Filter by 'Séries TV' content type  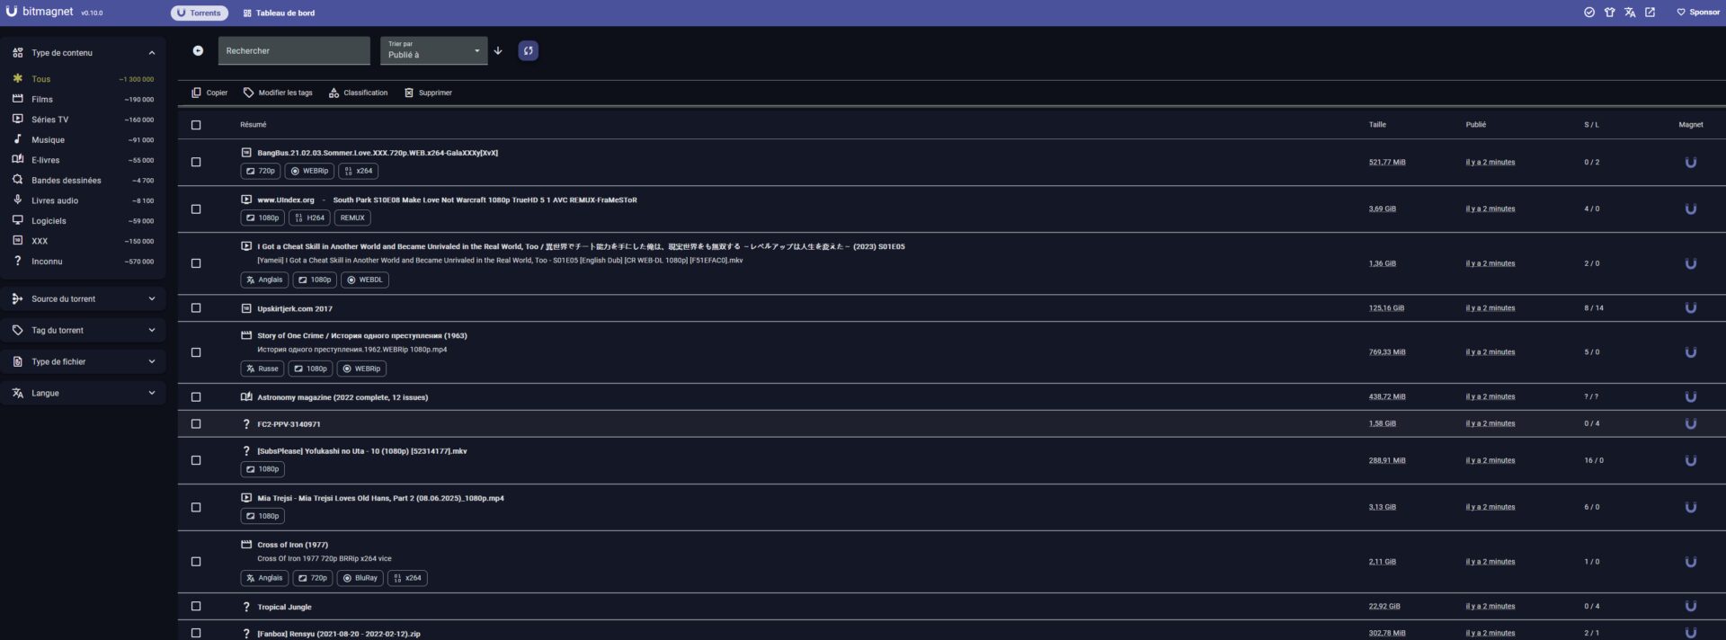(x=50, y=120)
